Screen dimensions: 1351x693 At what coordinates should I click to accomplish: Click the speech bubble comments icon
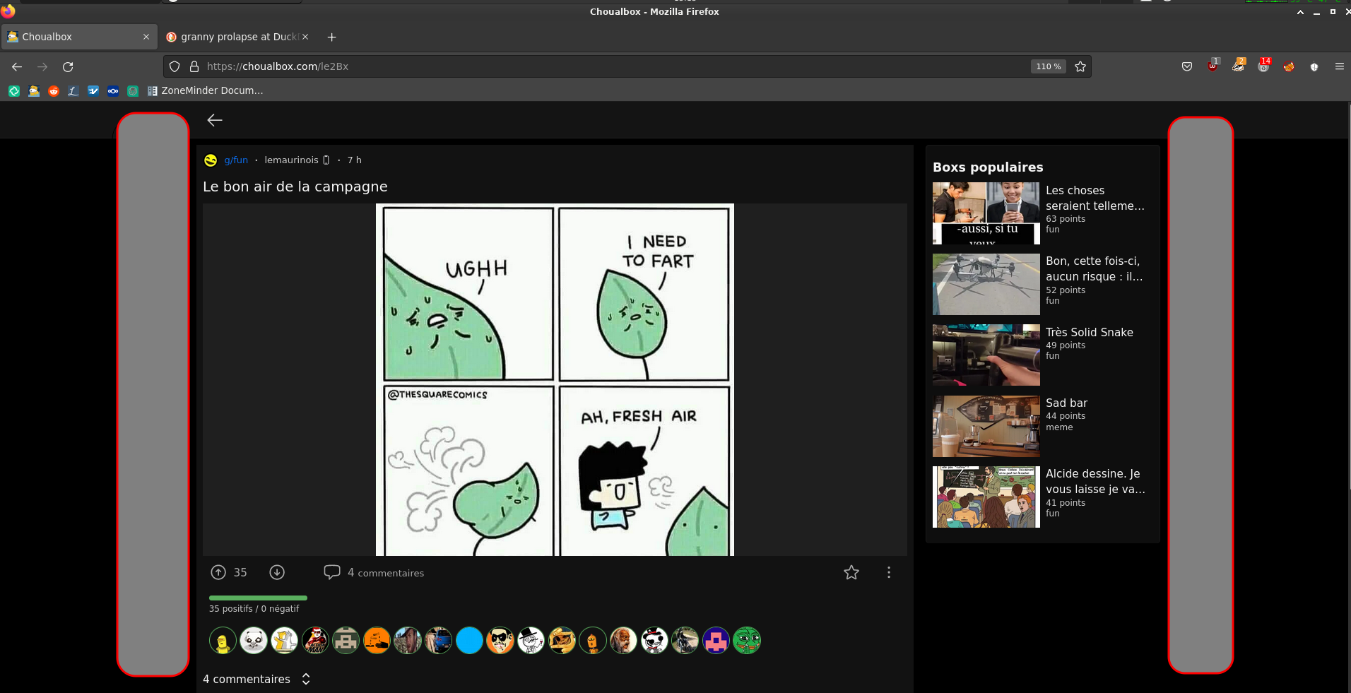(331, 572)
